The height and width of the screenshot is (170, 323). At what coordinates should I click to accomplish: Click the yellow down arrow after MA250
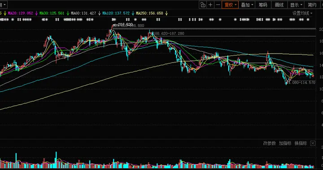[166, 13]
